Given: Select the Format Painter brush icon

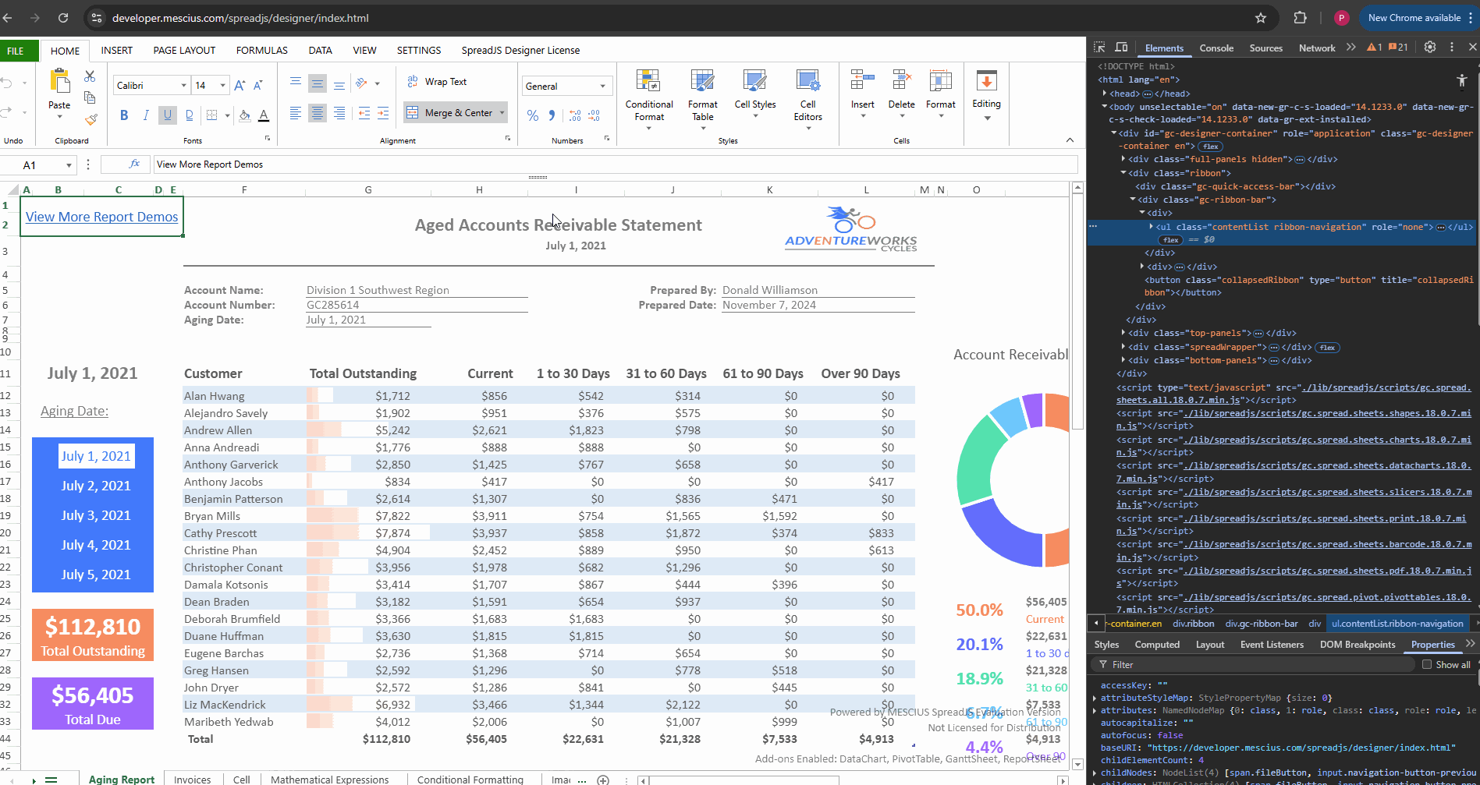Looking at the screenshot, I should 91,118.
